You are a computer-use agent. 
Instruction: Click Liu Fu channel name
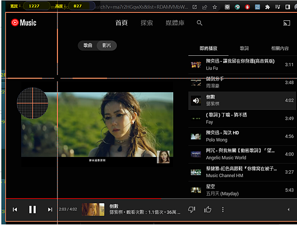click(212, 68)
